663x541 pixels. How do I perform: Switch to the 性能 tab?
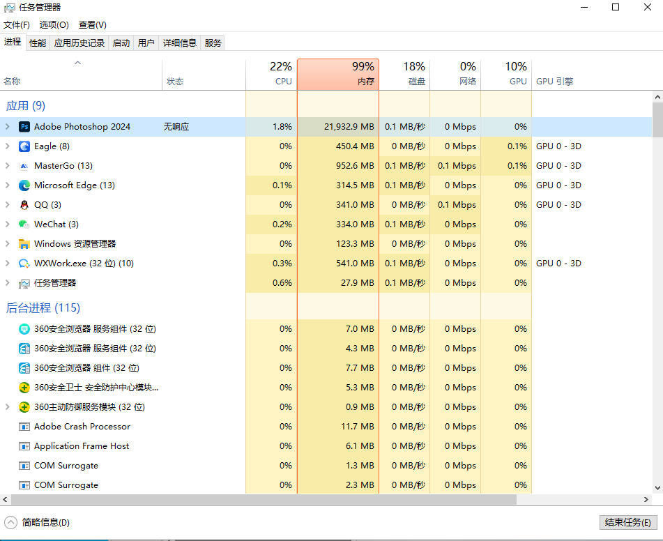[x=38, y=43]
